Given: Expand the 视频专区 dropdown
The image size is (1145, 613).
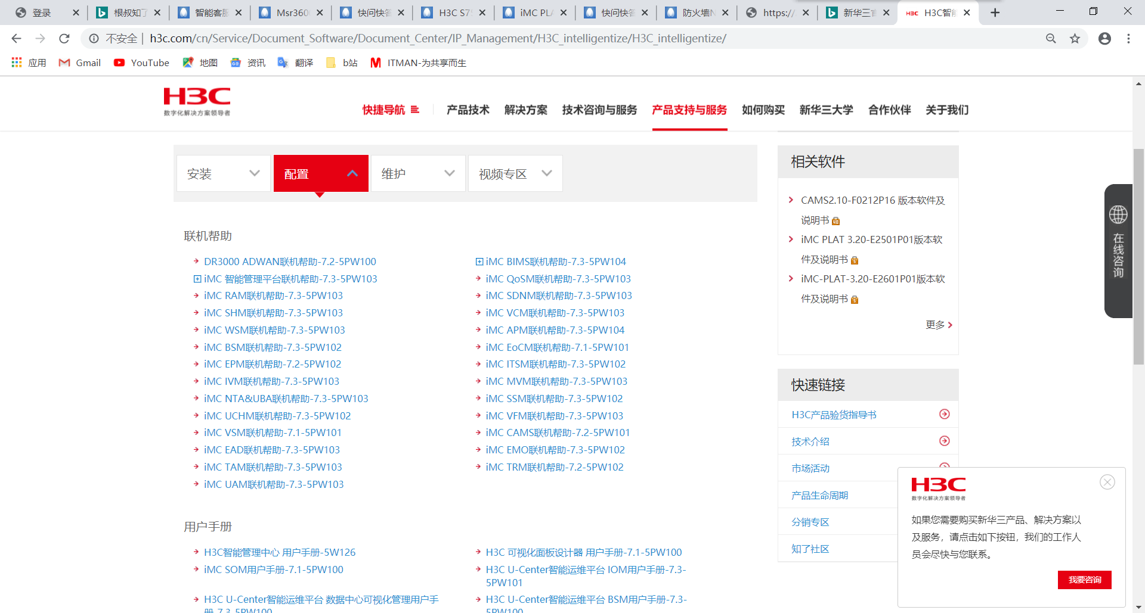Looking at the screenshot, I should click(x=515, y=173).
